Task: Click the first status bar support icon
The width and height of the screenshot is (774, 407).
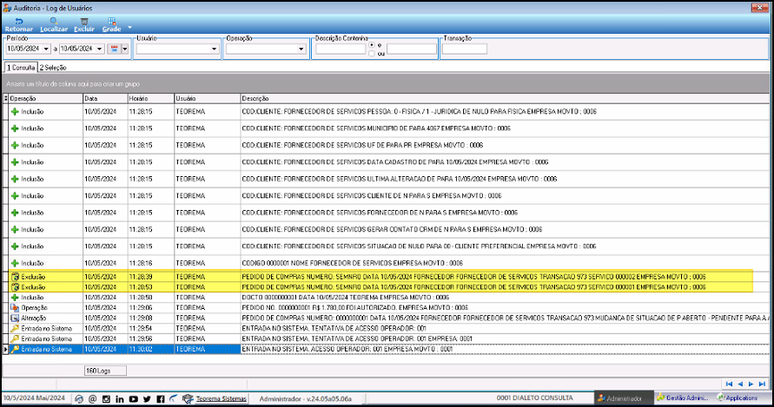Action: click(x=79, y=398)
